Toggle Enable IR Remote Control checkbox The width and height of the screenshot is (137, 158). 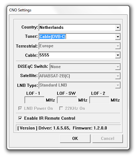coord(20,118)
